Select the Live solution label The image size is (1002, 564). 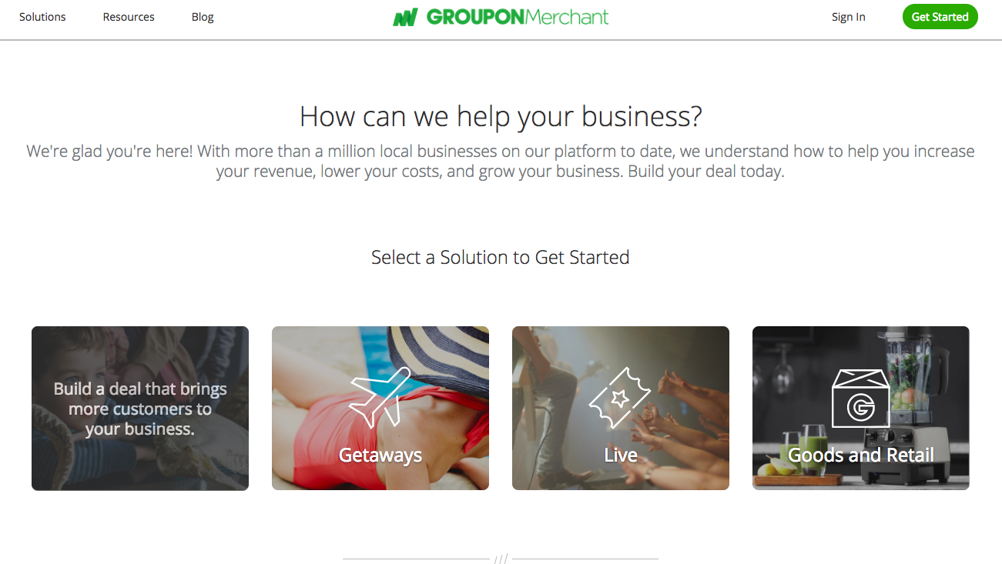[x=620, y=456]
